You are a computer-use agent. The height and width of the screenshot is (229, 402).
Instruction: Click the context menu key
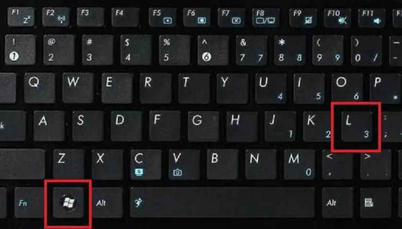(x=376, y=202)
